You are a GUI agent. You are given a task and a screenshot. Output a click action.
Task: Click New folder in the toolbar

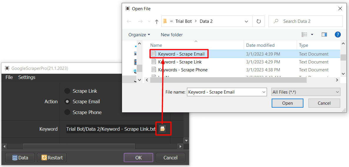click(x=172, y=35)
